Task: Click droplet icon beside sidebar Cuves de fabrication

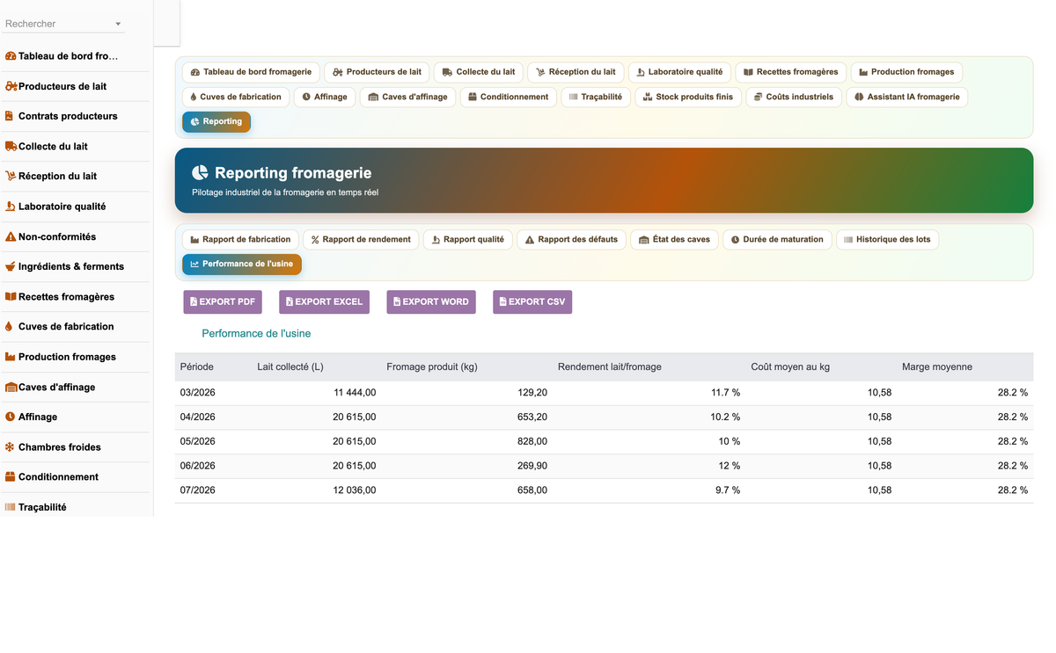Action: point(9,326)
